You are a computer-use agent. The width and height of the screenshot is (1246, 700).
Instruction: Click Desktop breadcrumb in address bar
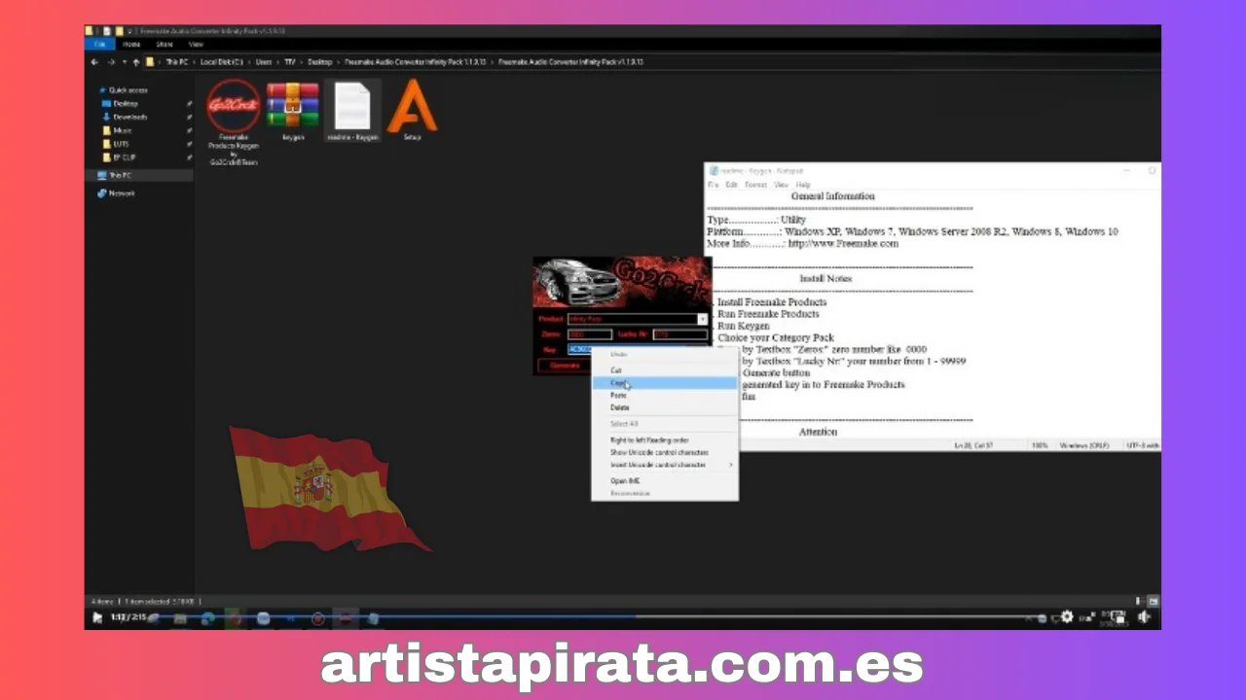[319, 62]
